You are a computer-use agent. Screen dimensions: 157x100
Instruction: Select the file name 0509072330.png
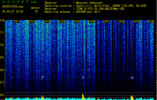13,6
